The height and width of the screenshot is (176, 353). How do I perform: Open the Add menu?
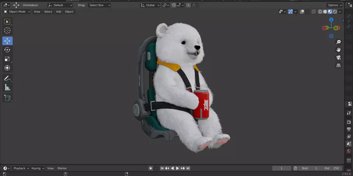[x=59, y=12]
